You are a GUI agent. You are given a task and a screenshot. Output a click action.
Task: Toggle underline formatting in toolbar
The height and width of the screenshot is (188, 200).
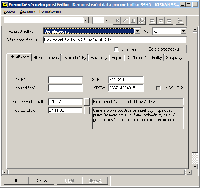[x=133, y=21]
